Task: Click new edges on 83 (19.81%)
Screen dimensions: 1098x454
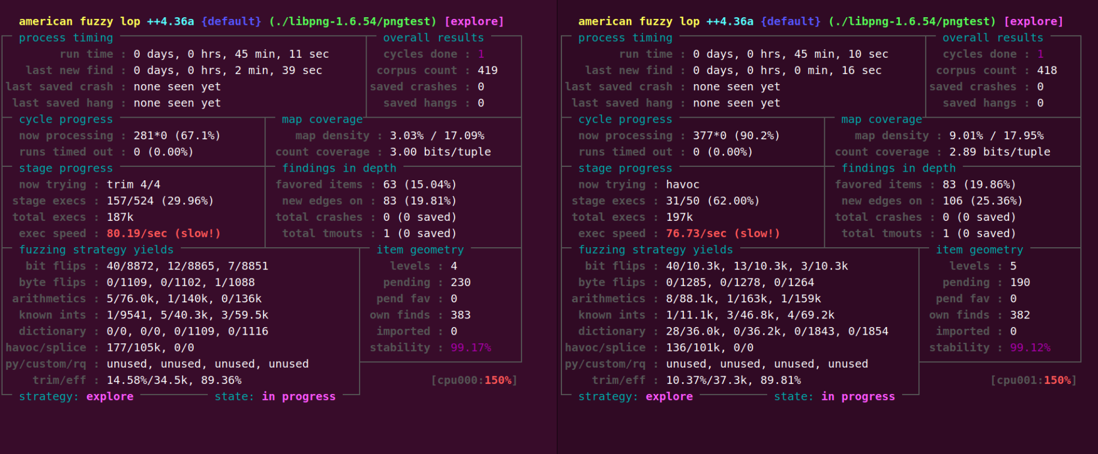Action: click(x=420, y=201)
